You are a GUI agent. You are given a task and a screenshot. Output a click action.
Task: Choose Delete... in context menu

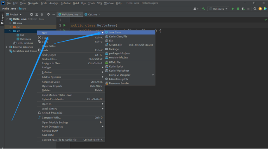point(71,90)
